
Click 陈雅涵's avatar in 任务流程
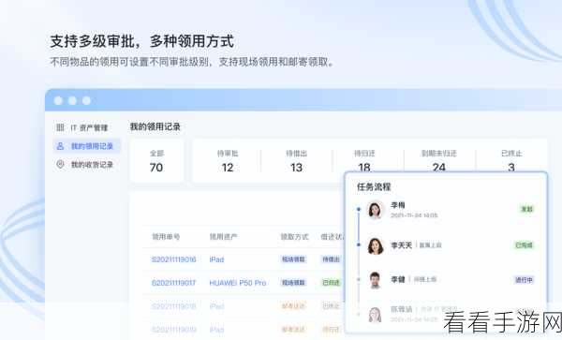click(x=375, y=314)
